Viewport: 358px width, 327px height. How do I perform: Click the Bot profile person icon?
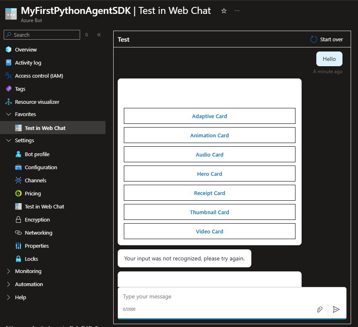[x=18, y=154]
